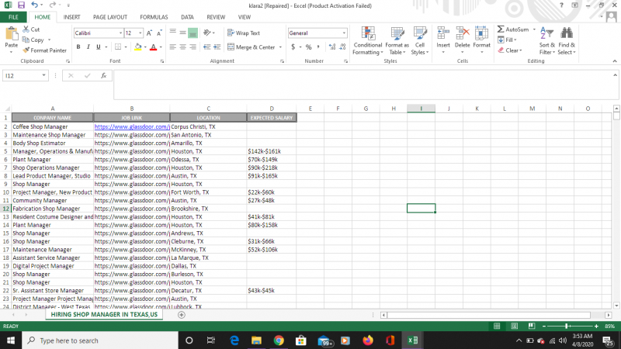Click the Undo arrow icon
Image resolution: width=621 pixels, height=349 pixels.
[34, 5]
